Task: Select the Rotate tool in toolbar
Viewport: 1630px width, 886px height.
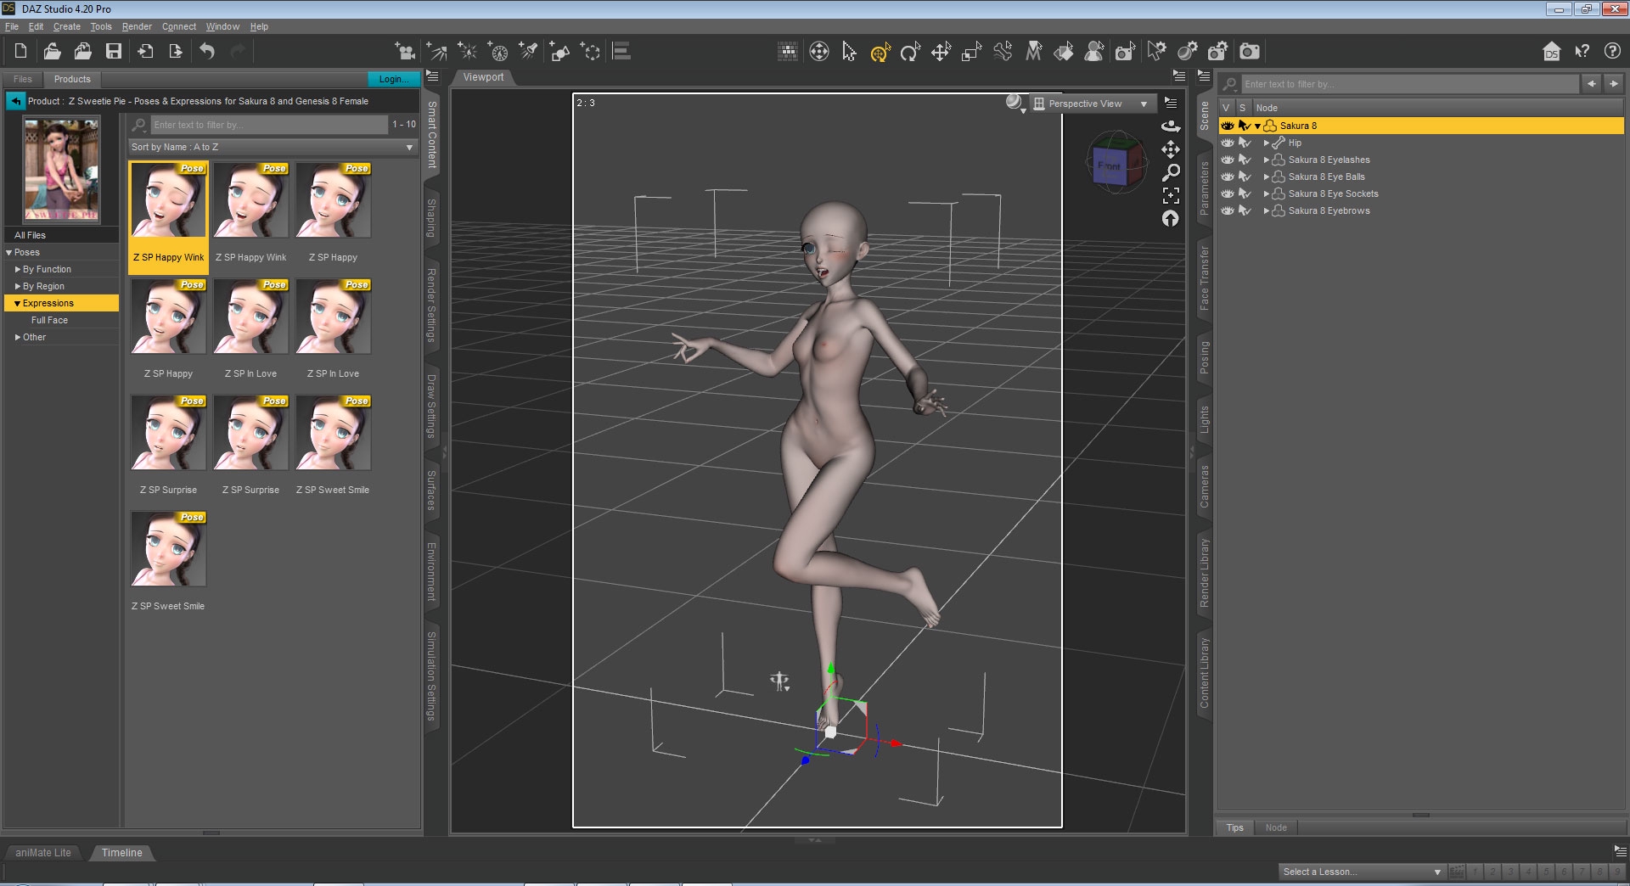Action: click(x=910, y=53)
